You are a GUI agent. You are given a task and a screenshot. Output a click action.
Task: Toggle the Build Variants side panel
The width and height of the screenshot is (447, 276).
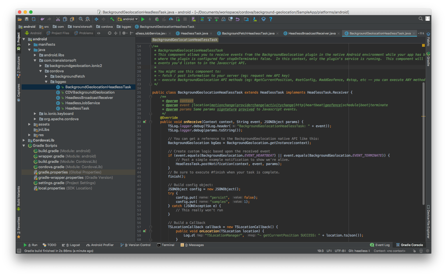point(19,198)
